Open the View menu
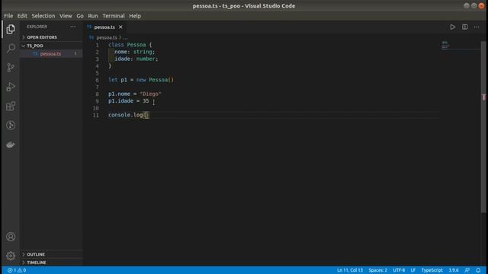This screenshot has width=488, height=274. coord(66,15)
